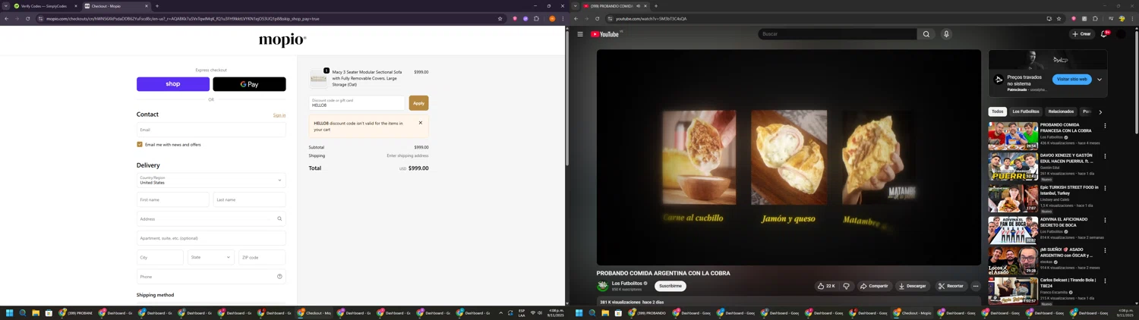Open the State dropdown
Screen dimensions: 1139x320
point(211,257)
